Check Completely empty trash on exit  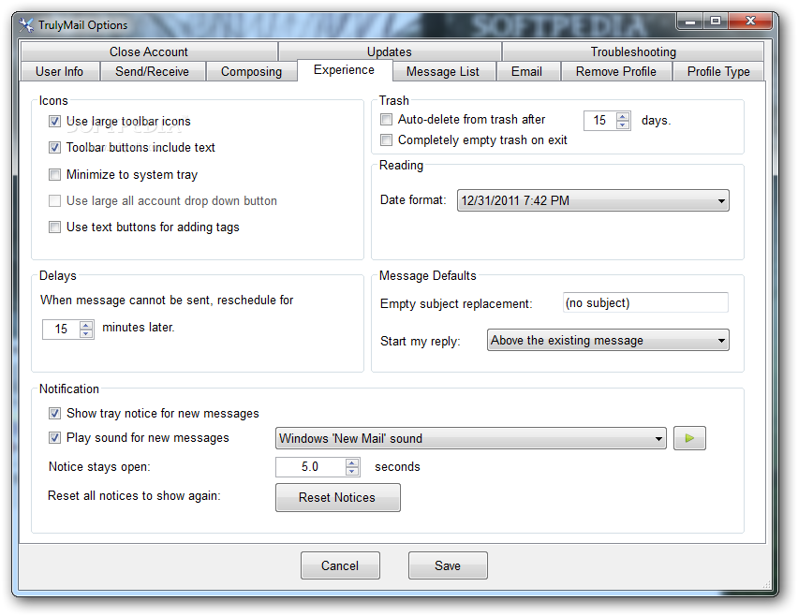[x=386, y=139]
